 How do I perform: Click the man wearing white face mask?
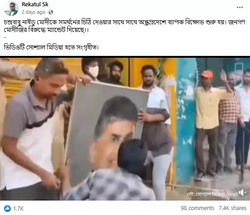pos(91,70)
